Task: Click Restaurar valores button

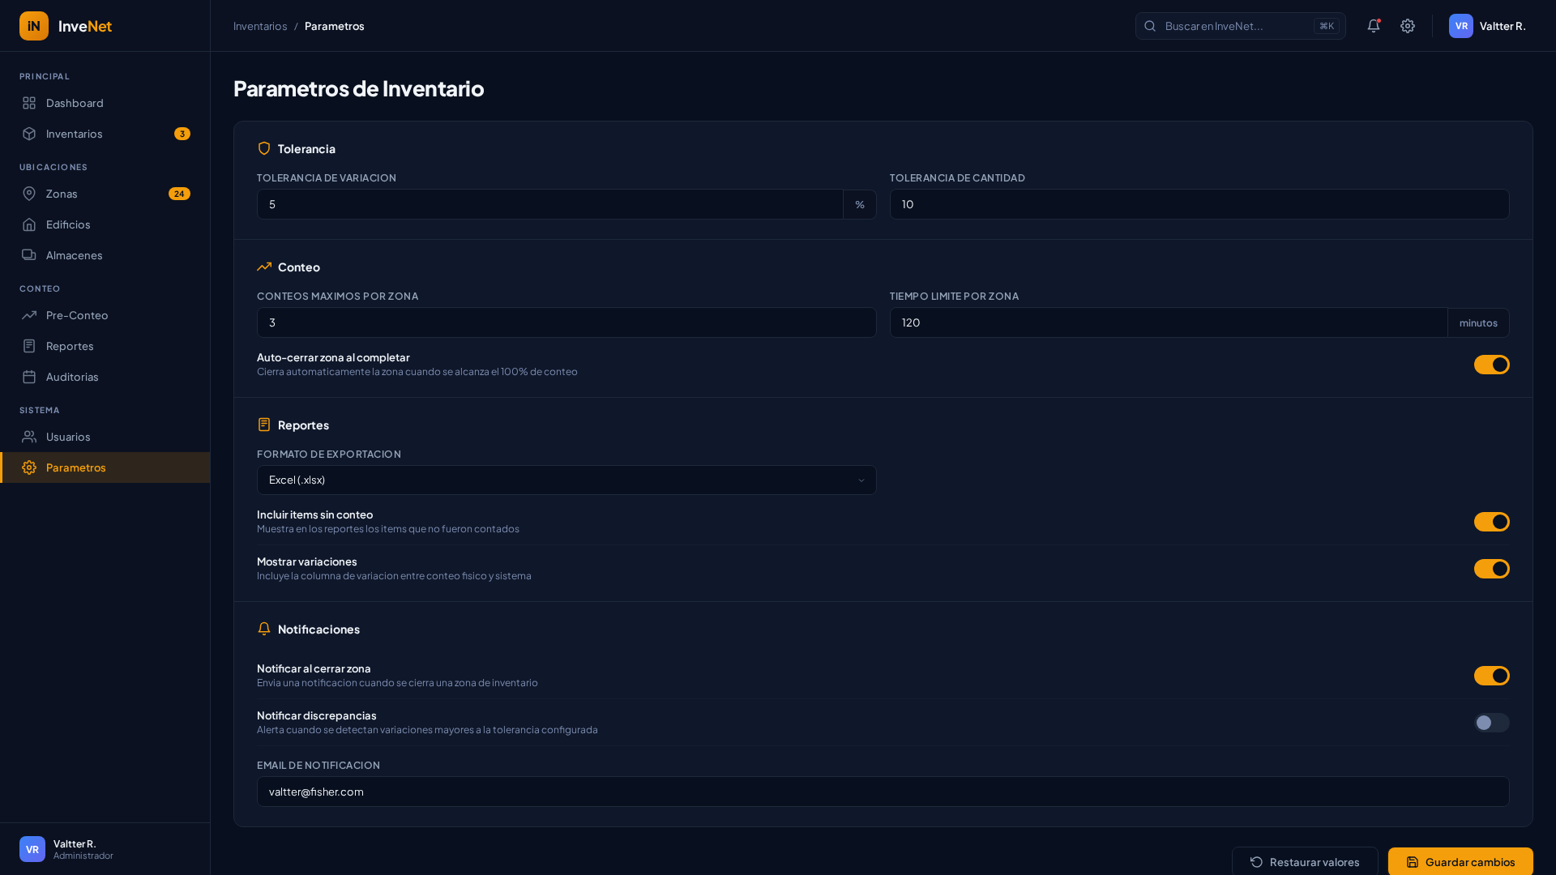Action: coord(1305,861)
